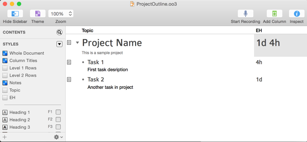Click the Hide Sidebar toolbar icon

click(15, 14)
